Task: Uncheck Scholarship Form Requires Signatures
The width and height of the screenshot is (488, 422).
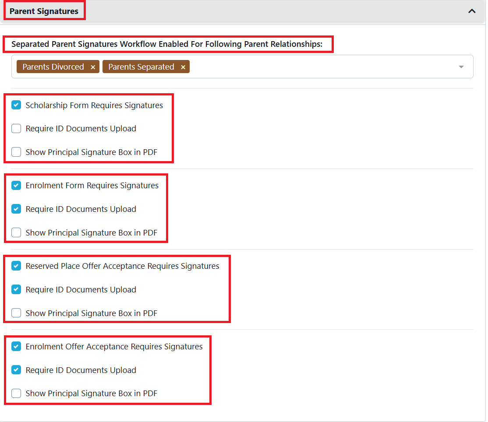Action: pos(16,105)
